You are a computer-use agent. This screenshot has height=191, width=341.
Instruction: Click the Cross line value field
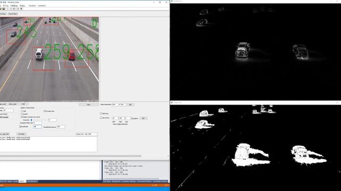click(52, 120)
